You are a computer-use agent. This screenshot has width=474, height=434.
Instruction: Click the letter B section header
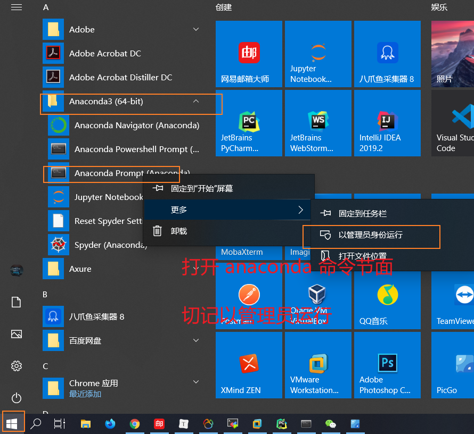(x=45, y=294)
